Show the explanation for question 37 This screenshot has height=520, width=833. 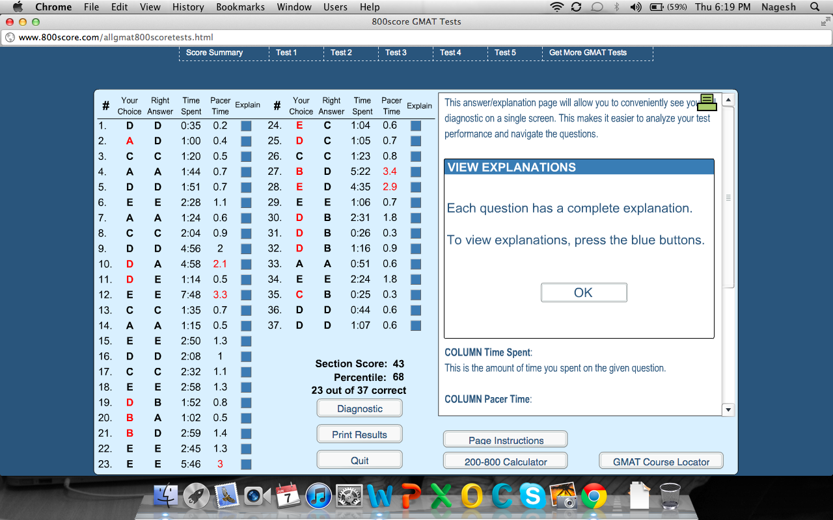(x=416, y=326)
